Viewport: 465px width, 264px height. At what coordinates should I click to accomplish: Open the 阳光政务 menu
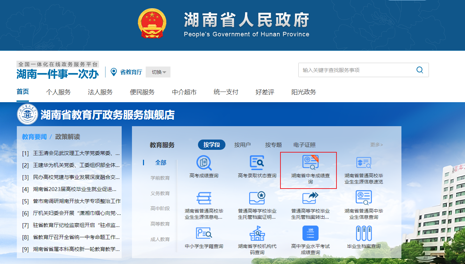pos(304,92)
